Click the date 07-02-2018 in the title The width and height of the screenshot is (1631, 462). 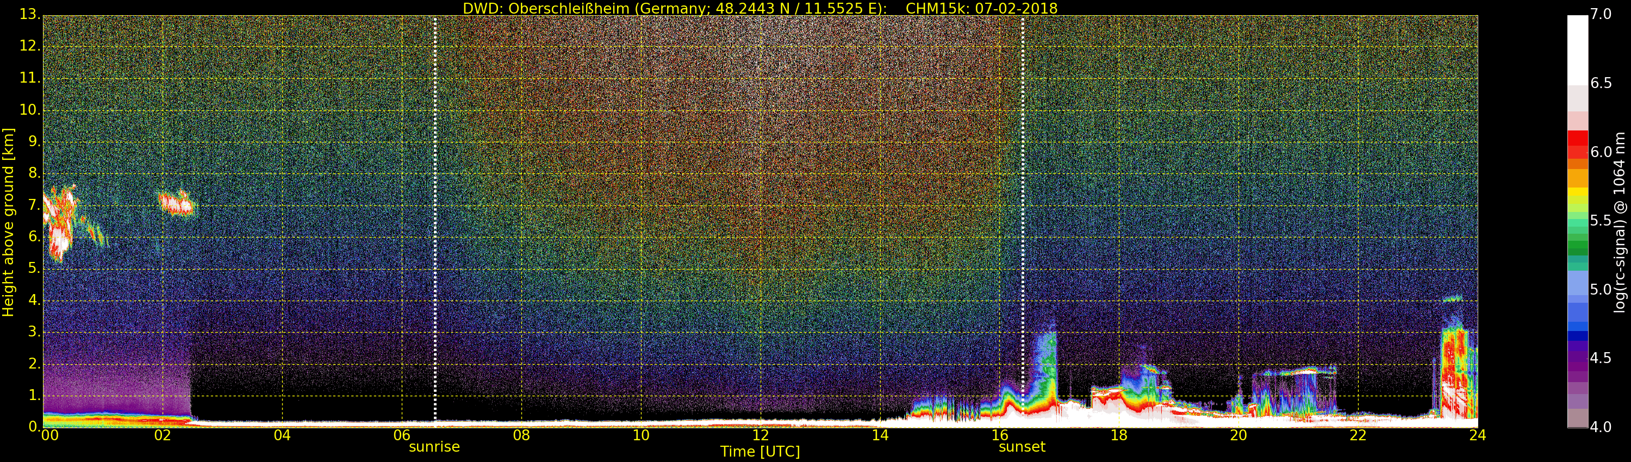(1016, 8)
